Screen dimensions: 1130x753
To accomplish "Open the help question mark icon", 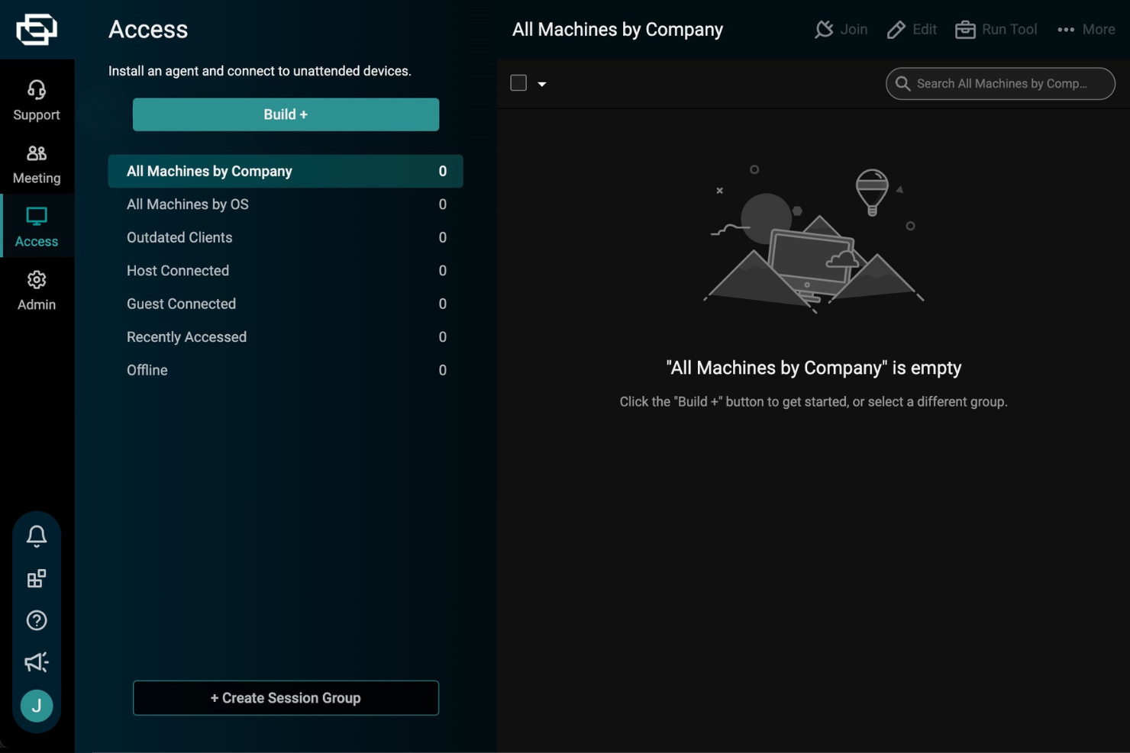I will coord(37,620).
